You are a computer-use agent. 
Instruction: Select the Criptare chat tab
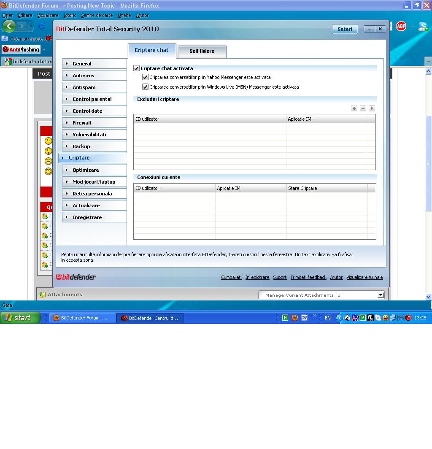(152, 50)
